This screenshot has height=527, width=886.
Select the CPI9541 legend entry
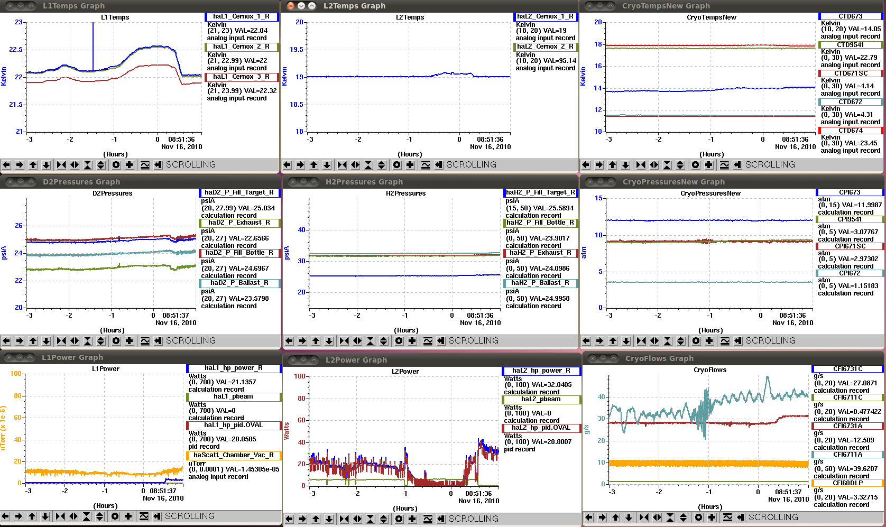(850, 219)
